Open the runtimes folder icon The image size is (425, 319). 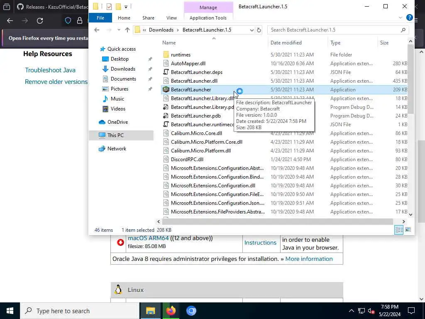click(166, 54)
